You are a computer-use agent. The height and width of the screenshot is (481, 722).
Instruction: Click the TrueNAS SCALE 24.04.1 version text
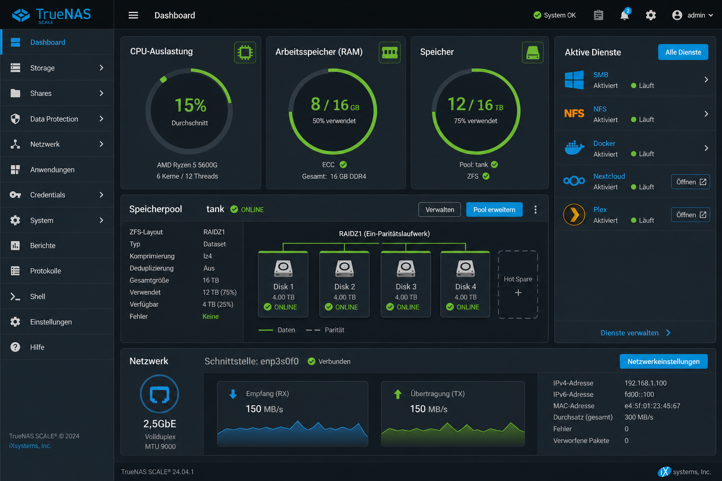point(157,472)
